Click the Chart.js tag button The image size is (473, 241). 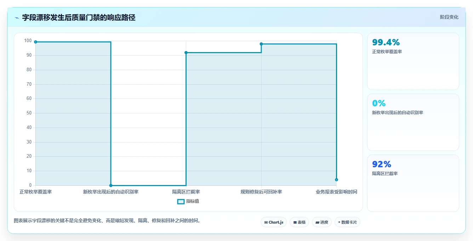click(x=274, y=222)
